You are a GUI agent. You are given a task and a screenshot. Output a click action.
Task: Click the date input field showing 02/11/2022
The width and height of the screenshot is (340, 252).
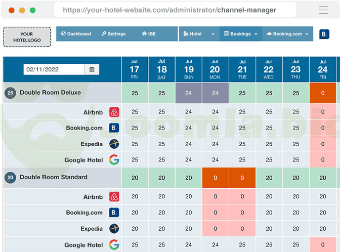pyautogui.click(x=55, y=69)
